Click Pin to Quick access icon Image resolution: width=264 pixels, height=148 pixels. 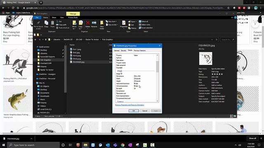[38, 23]
